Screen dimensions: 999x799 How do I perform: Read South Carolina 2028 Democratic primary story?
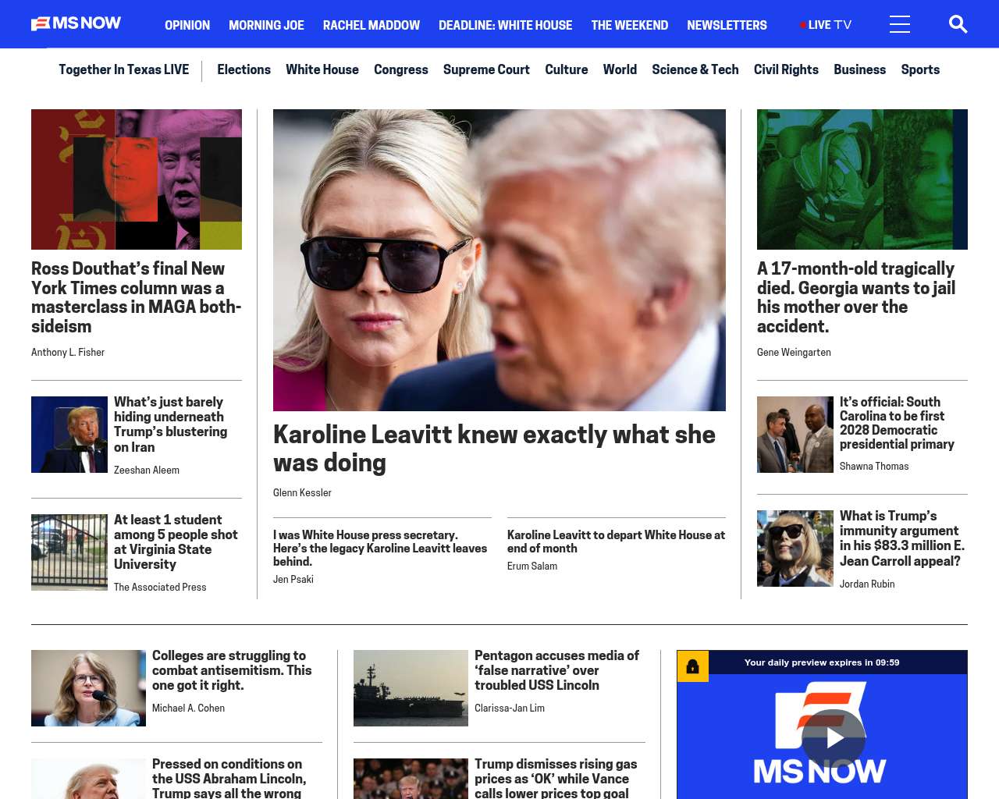coord(897,423)
